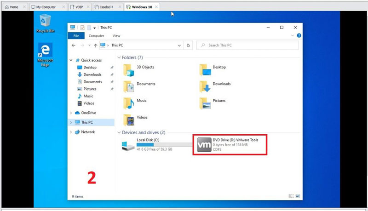Viewport: 368px width, 211px height.
Task: Open Music in Quick access
Action: pos(88,96)
